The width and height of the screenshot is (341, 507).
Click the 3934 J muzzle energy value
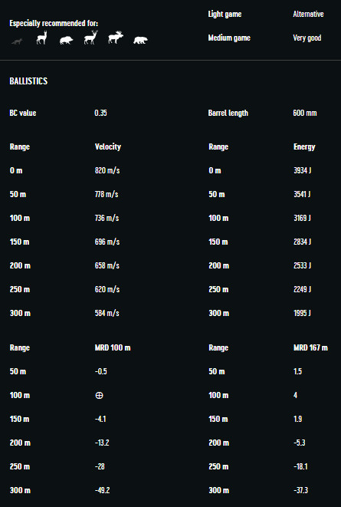pos(302,170)
